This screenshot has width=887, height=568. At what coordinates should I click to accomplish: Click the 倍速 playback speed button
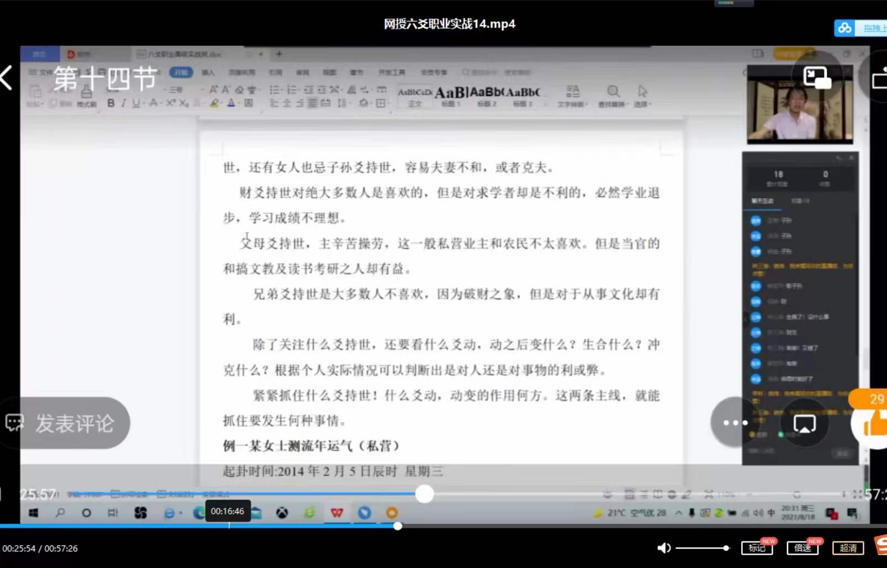[x=802, y=548]
